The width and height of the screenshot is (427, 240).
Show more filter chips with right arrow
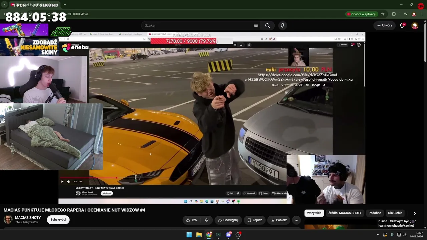coord(415,213)
